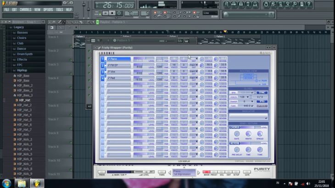Open the help question mark icon

(x=309, y=4)
